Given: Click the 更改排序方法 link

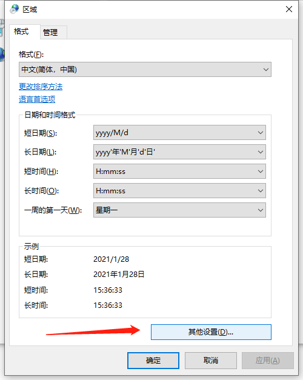Looking at the screenshot, I should (41, 87).
